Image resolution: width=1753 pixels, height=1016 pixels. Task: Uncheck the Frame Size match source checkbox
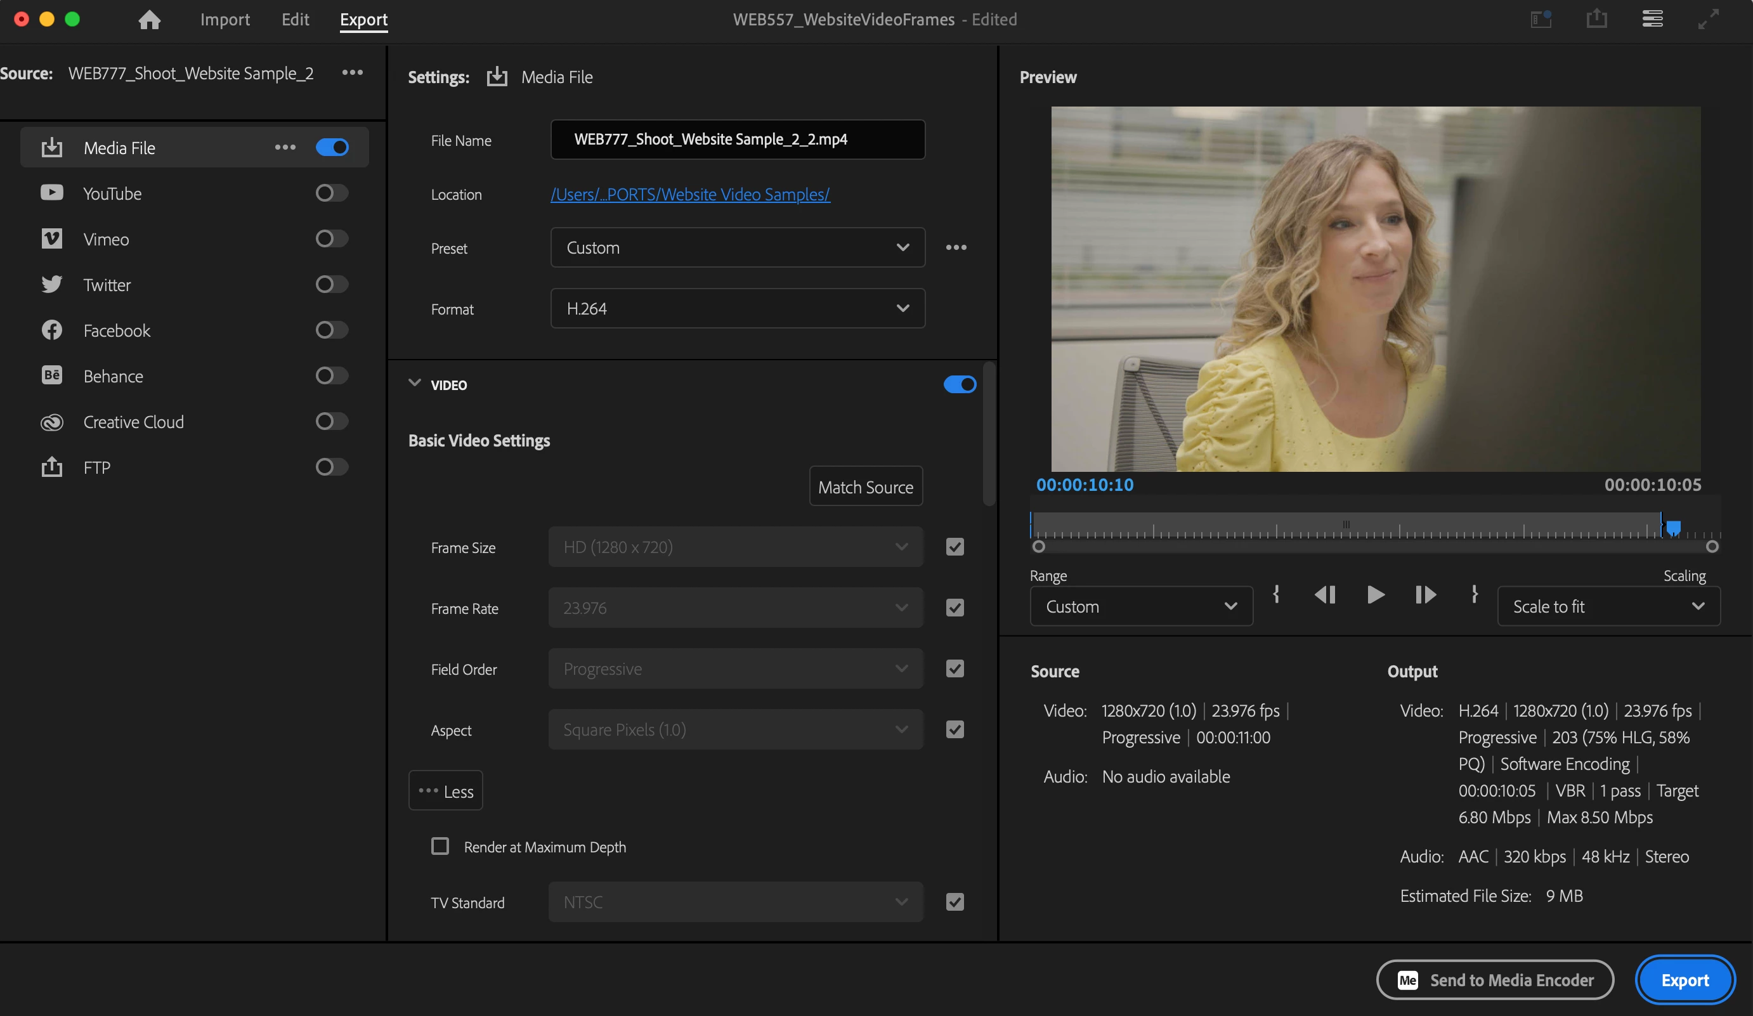[x=955, y=547]
